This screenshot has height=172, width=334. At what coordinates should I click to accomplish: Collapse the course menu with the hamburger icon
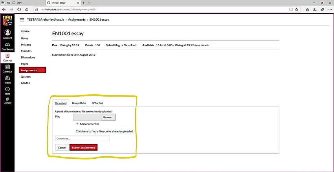tap(22, 19)
